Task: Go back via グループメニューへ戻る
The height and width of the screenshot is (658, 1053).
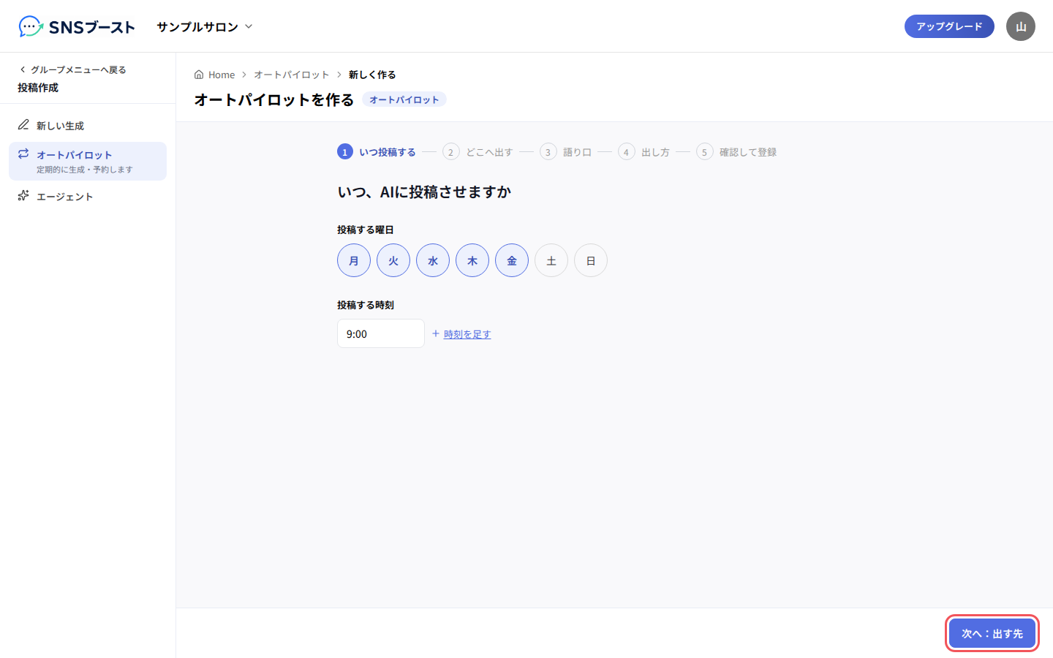Action: 72,69
